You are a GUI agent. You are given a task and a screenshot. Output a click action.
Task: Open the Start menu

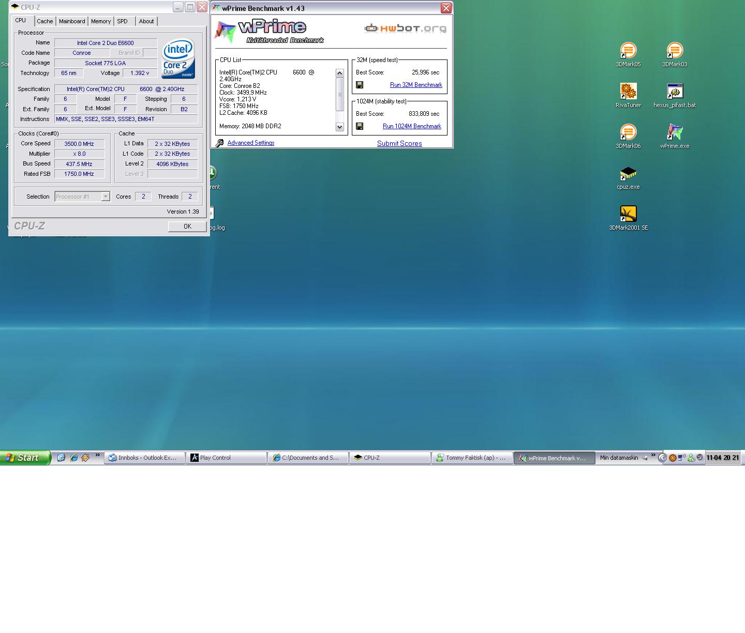25,458
